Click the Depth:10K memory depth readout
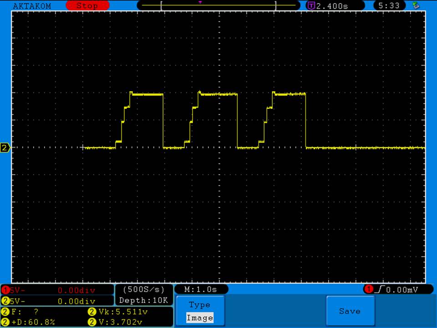This screenshot has height=328, width=437. pos(143,300)
